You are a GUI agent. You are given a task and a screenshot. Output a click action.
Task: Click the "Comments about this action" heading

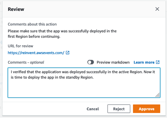coord(32,24)
